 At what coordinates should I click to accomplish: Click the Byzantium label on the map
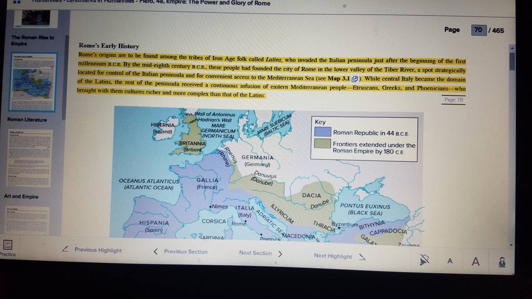pyautogui.click(x=345, y=224)
